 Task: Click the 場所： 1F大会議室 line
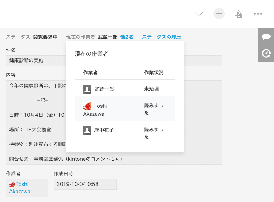point(30,130)
